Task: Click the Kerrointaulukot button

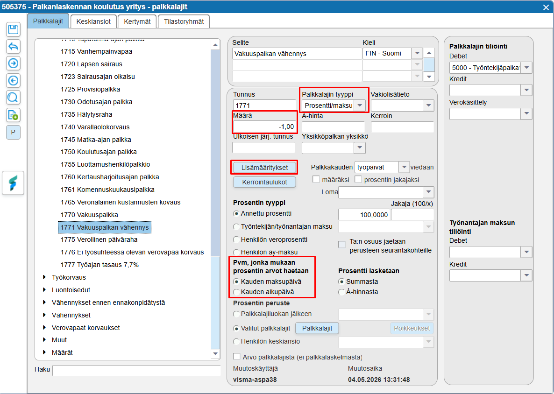Action: click(264, 182)
